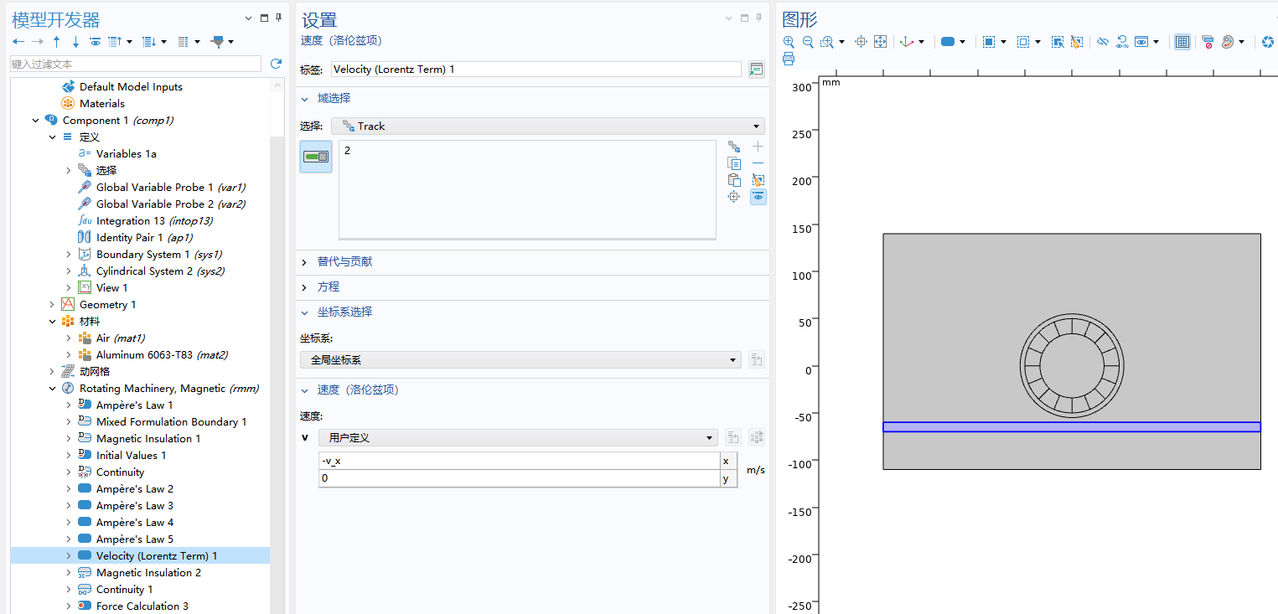Image resolution: width=1278 pixels, height=614 pixels.
Task: Click the Go to Default View axis icon
Action: tap(907, 41)
